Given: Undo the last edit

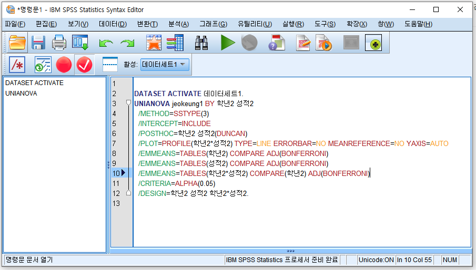Looking at the screenshot, I should (106, 43).
